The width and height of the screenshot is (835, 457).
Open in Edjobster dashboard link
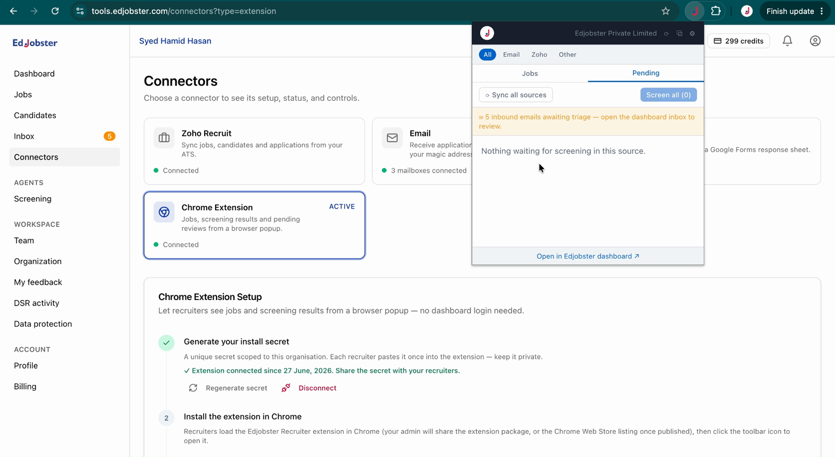click(588, 256)
